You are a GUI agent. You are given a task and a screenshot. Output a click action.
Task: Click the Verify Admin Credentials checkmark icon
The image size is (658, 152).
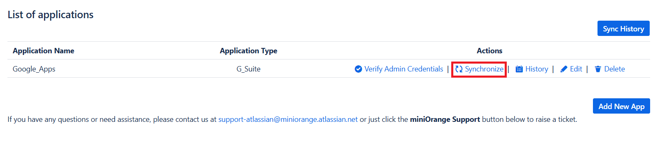pyautogui.click(x=358, y=69)
